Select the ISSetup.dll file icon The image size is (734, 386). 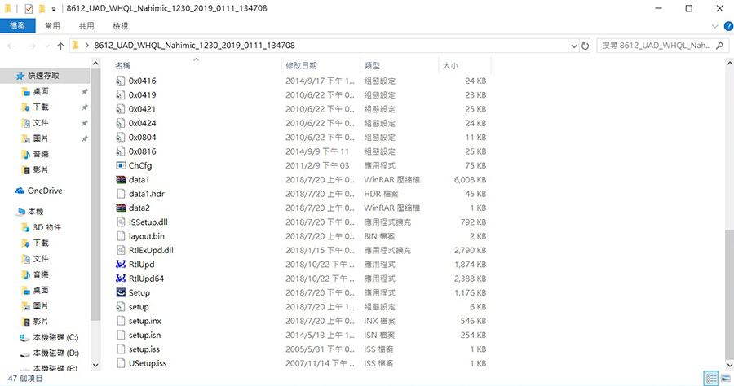pyautogui.click(x=121, y=222)
